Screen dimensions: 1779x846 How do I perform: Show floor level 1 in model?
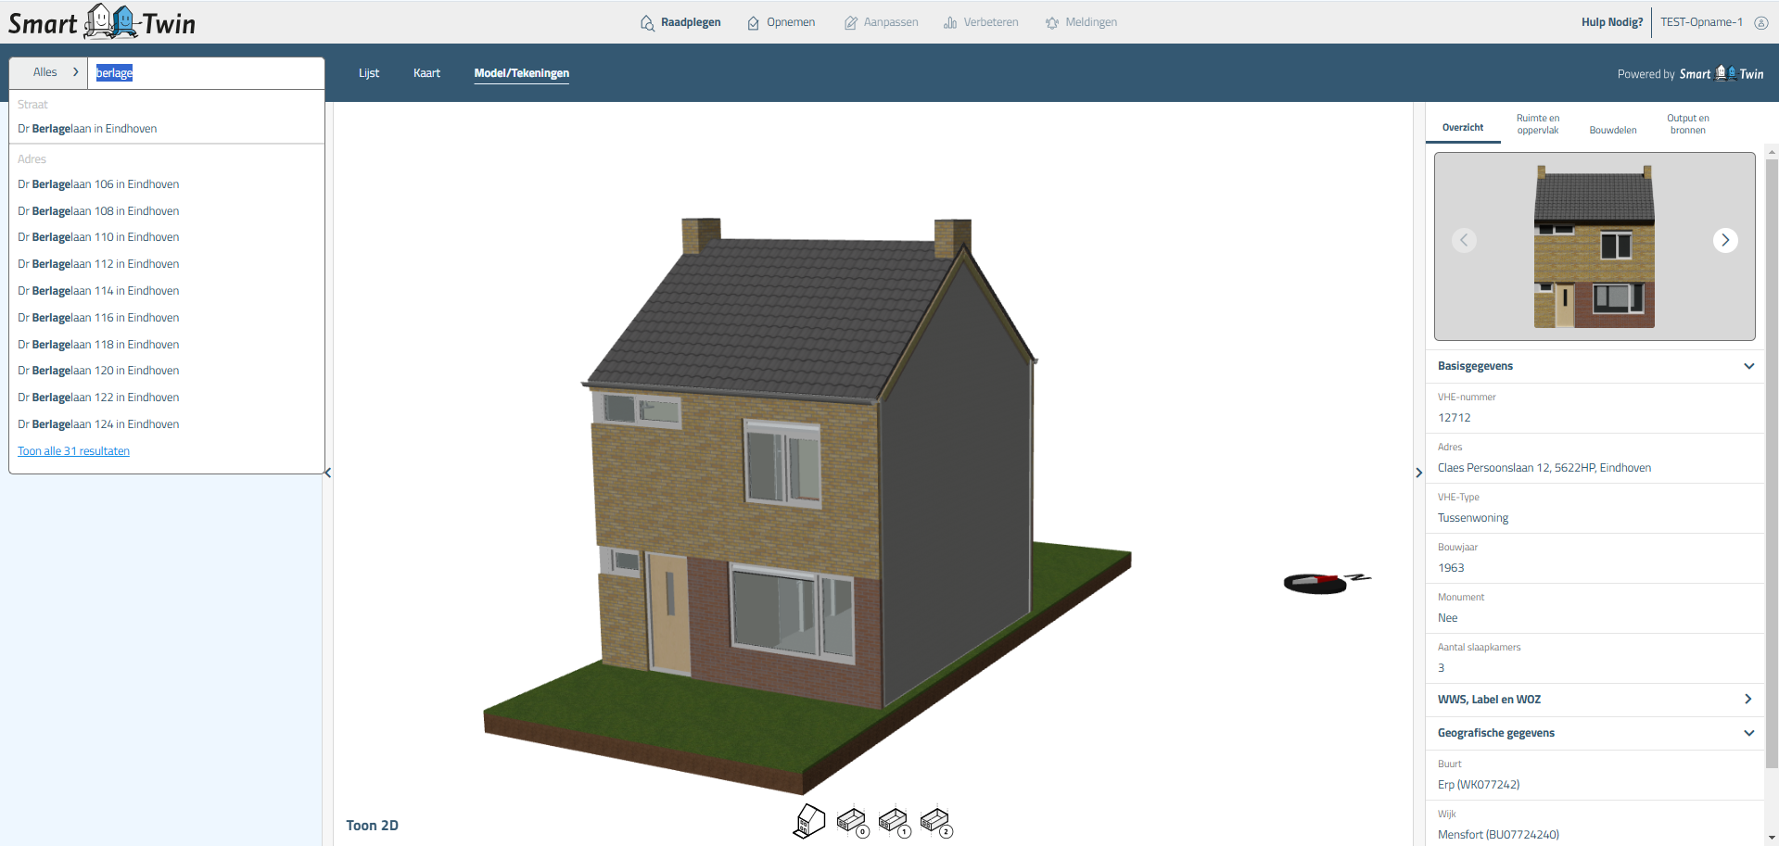click(x=894, y=822)
